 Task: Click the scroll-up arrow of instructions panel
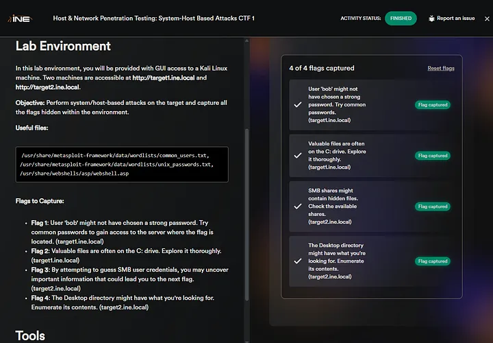pos(246,40)
